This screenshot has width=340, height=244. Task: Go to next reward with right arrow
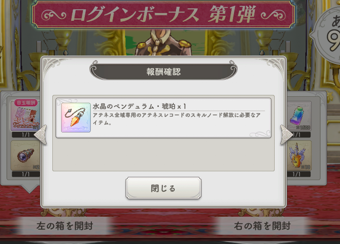(x=286, y=135)
